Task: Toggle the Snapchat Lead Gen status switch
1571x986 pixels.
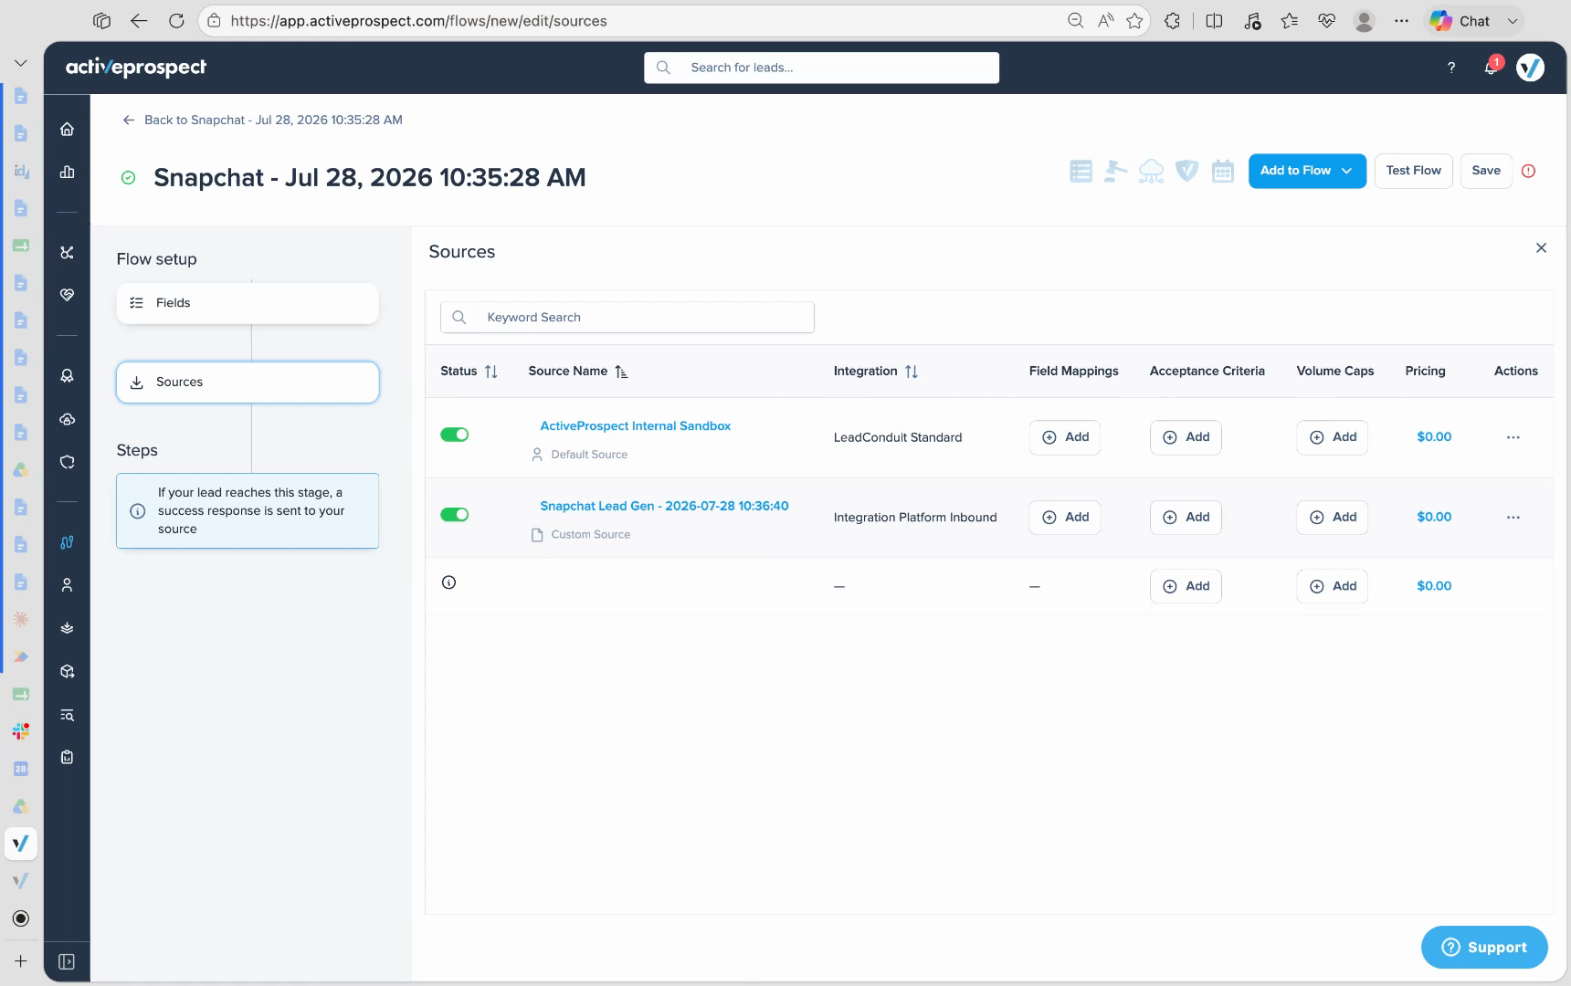Action: click(454, 515)
